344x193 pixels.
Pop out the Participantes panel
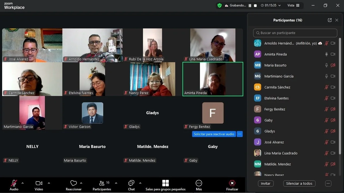click(x=330, y=20)
